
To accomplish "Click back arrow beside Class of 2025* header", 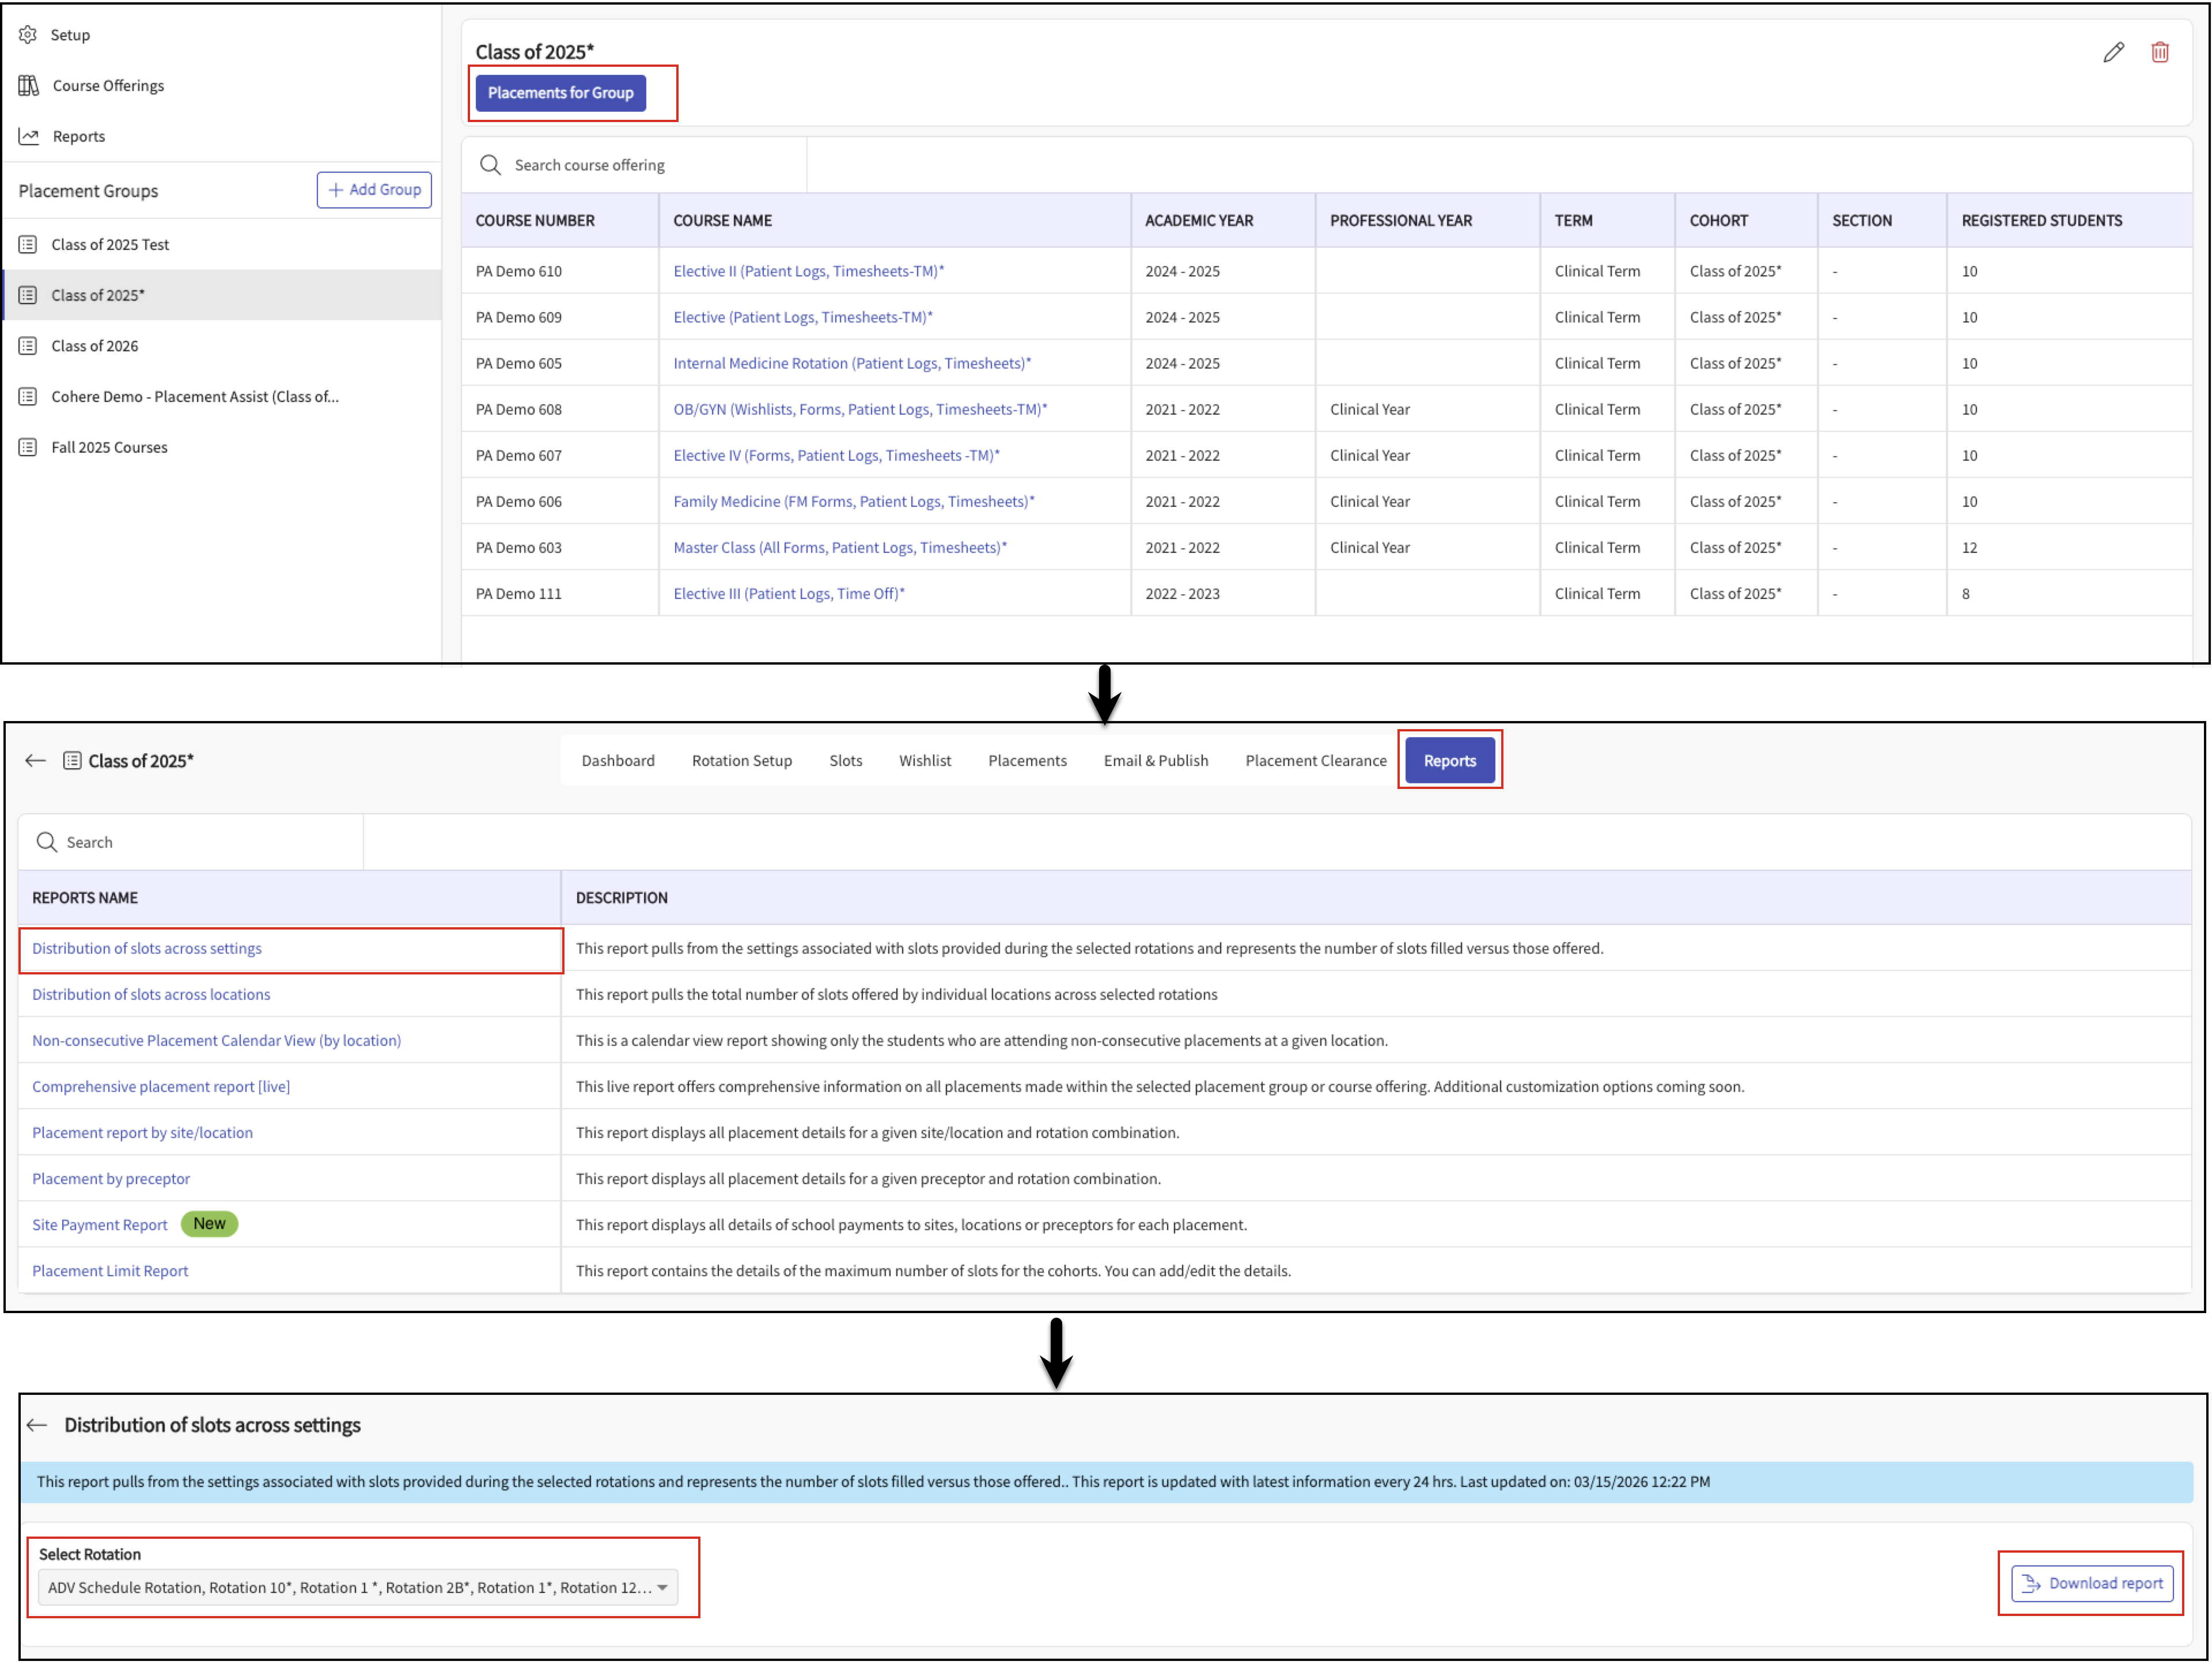I will [x=36, y=761].
